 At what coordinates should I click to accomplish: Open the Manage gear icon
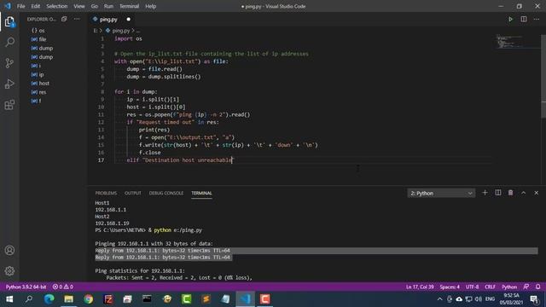point(9,271)
